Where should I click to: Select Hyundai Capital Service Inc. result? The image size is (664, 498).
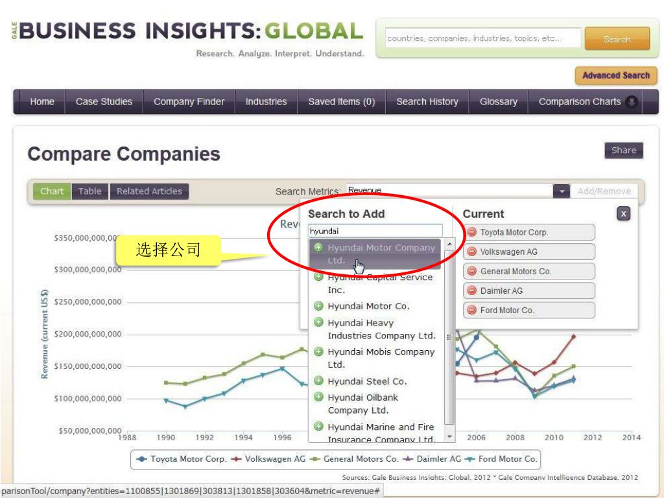point(375,284)
